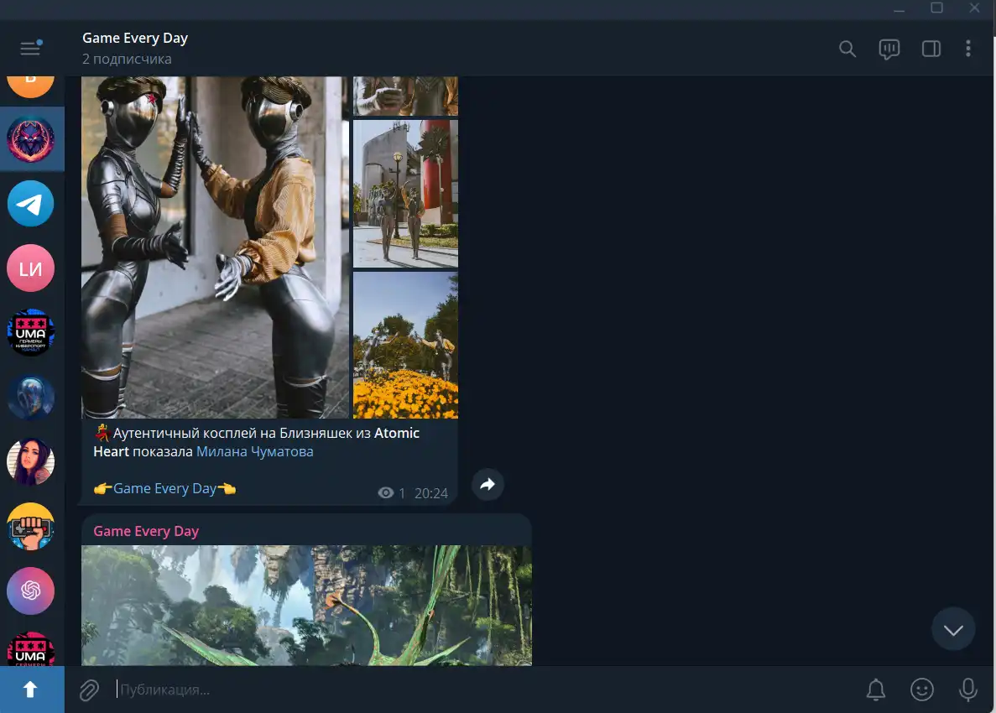Open the emoji picker smiley icon
The image size is (996, 713).
click(921, 690)
